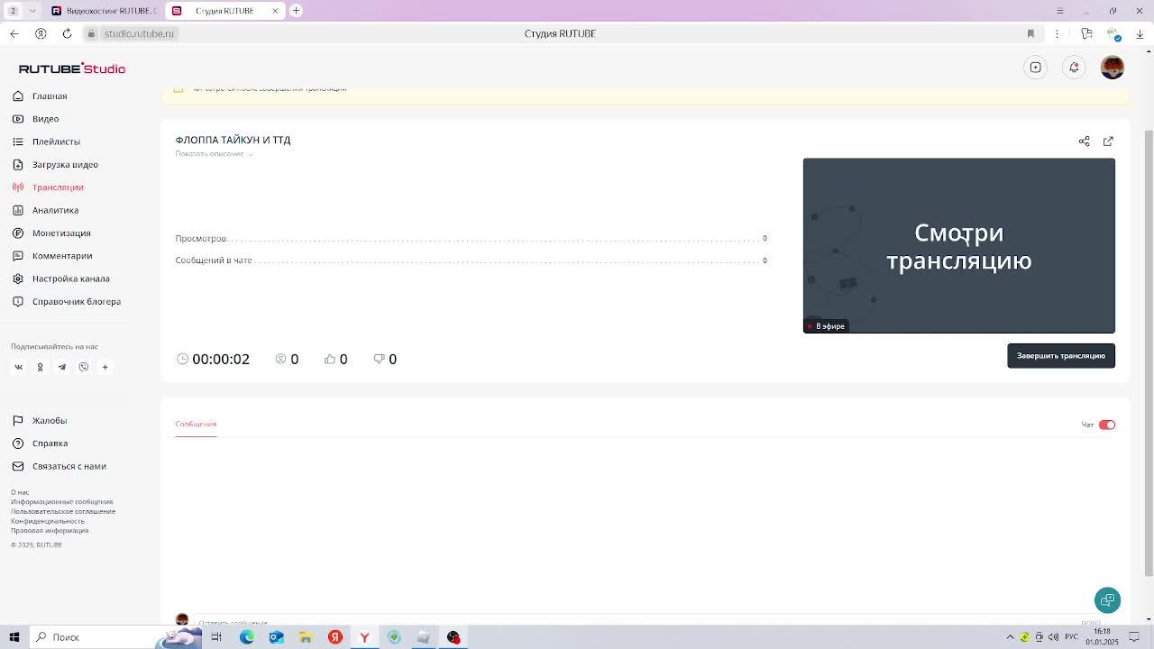Click the plus social icon under Подписывайтесь
Viewport: 1154px width, 649px height.
[105, 367]
